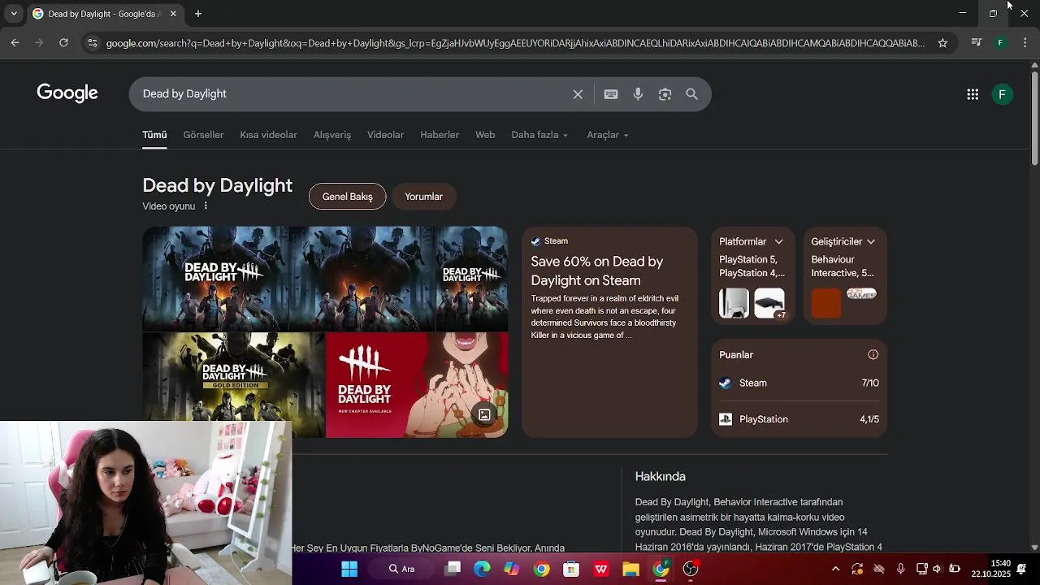The image size is (1040, 585).
Task: Open the Alışveriş tab
Action: pyautogui.click(x=332, y=135)
